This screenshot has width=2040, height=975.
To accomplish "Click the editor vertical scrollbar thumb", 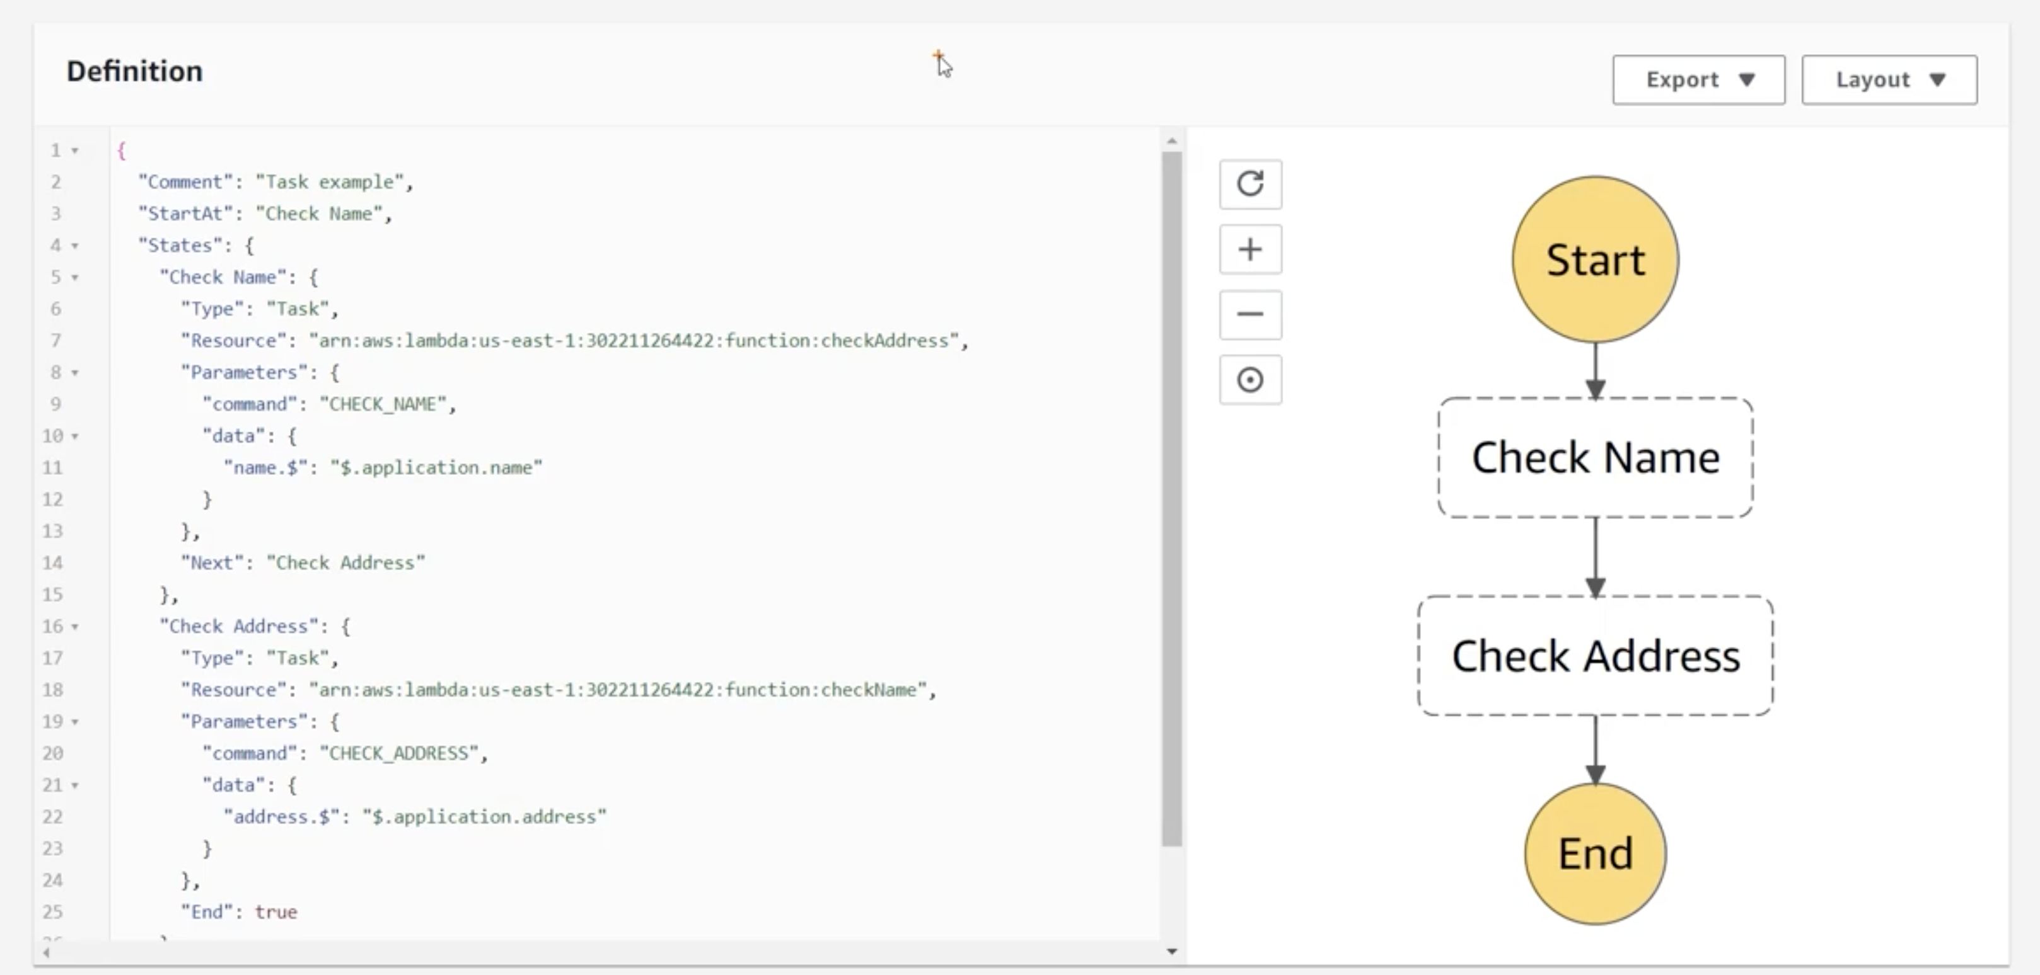I will point(1172,499).
